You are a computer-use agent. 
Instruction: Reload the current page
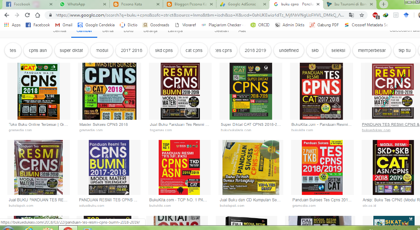28,15
